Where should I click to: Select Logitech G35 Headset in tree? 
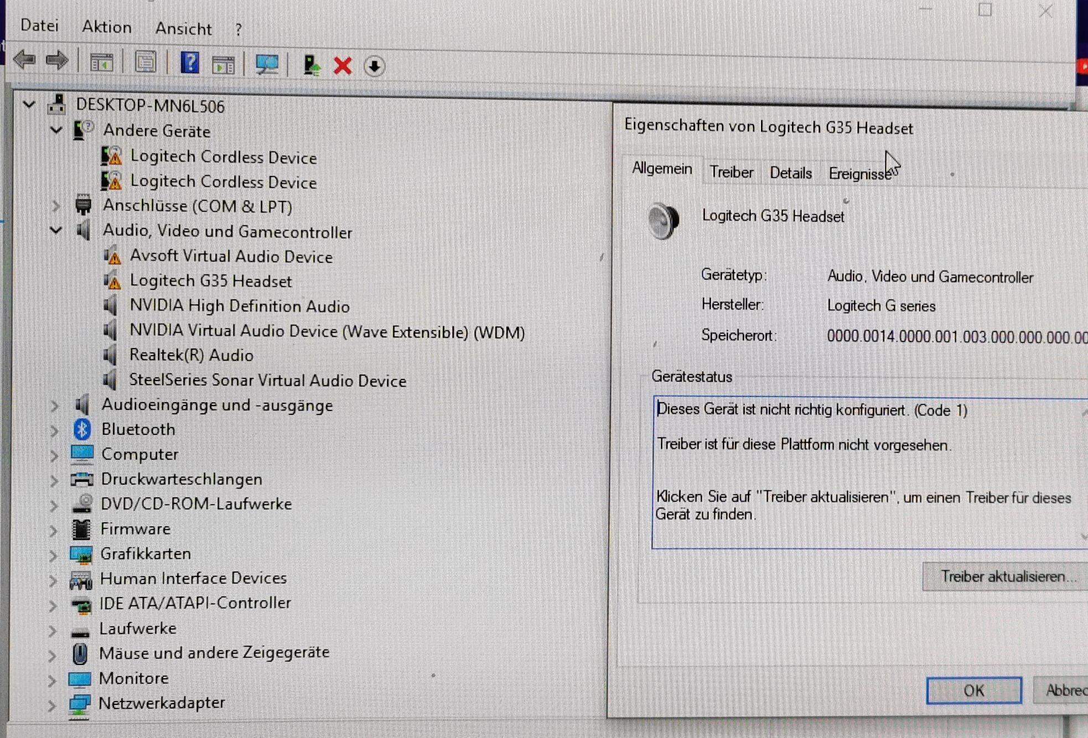[x=211, y=281]
